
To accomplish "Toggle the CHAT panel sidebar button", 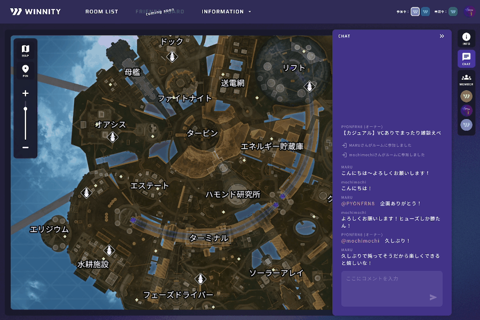I will pos(466,59).
